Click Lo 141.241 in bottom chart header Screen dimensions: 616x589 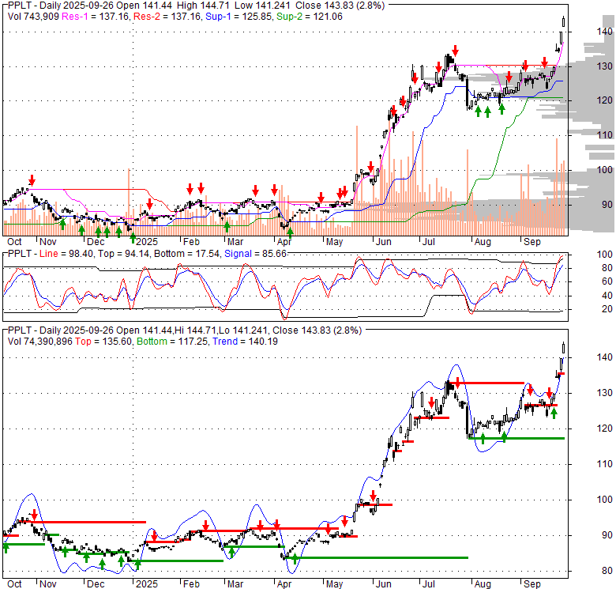pyautogui.click(x=243, y=330)
